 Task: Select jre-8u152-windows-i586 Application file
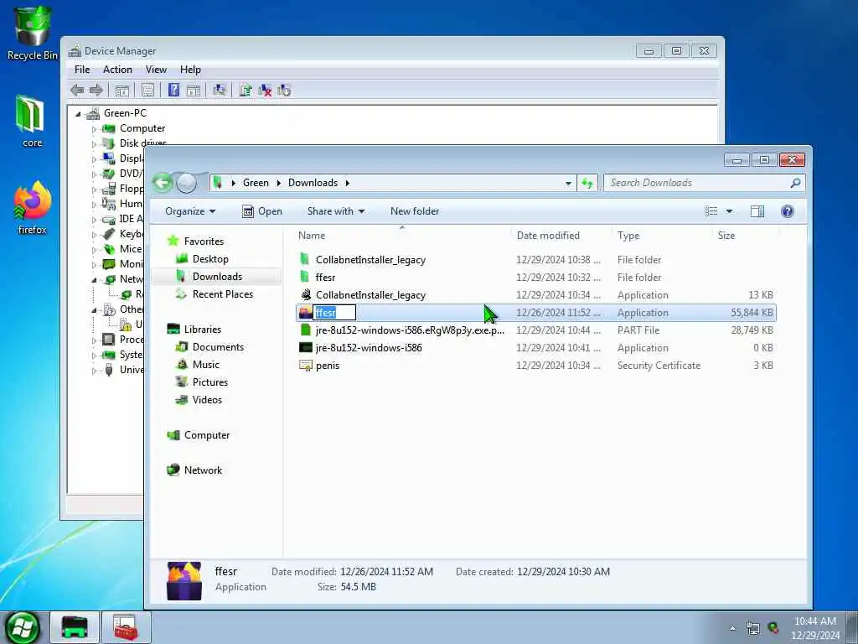535,348
